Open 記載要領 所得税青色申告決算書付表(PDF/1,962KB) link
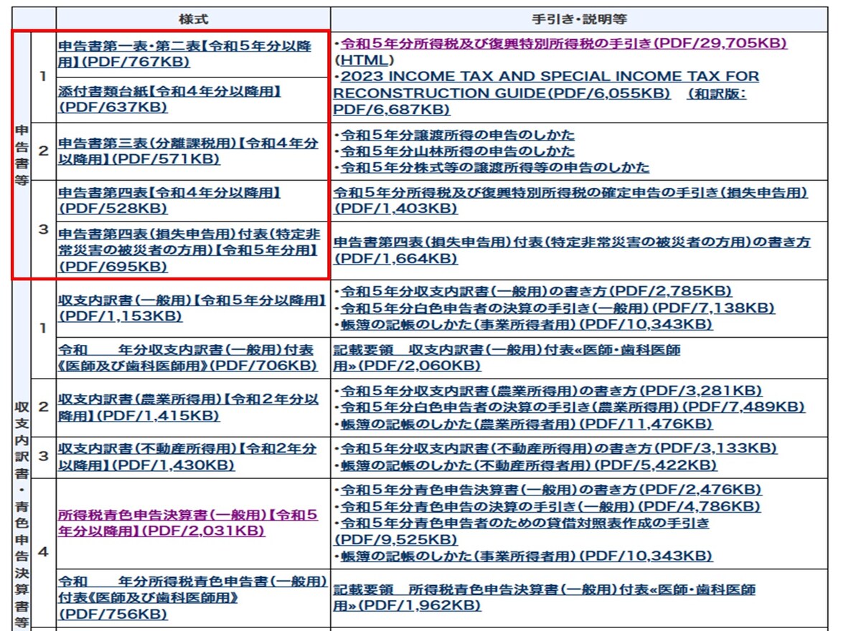Image resolution: width=861 pixels, height=631 pixels. tap(545, 597)
